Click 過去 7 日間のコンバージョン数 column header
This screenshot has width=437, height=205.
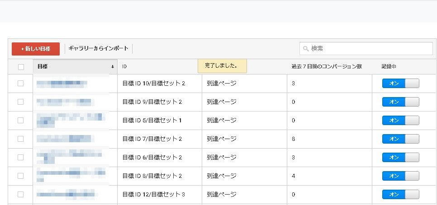326,67
